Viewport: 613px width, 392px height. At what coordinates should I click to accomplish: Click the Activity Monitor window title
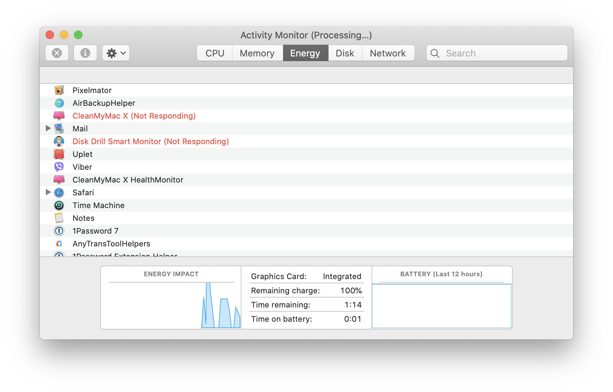(x=306, y=35)
